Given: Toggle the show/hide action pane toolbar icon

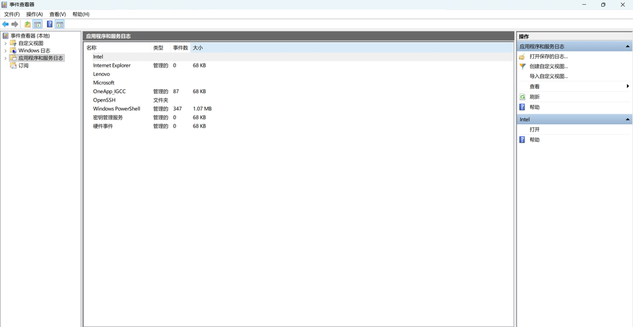Looking at the screenshot, I should click(60, 24).
